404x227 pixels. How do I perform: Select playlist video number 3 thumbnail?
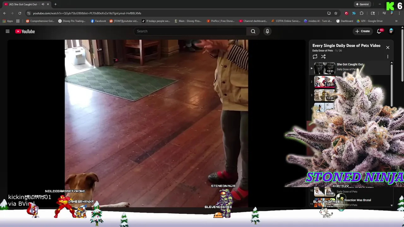324,95
